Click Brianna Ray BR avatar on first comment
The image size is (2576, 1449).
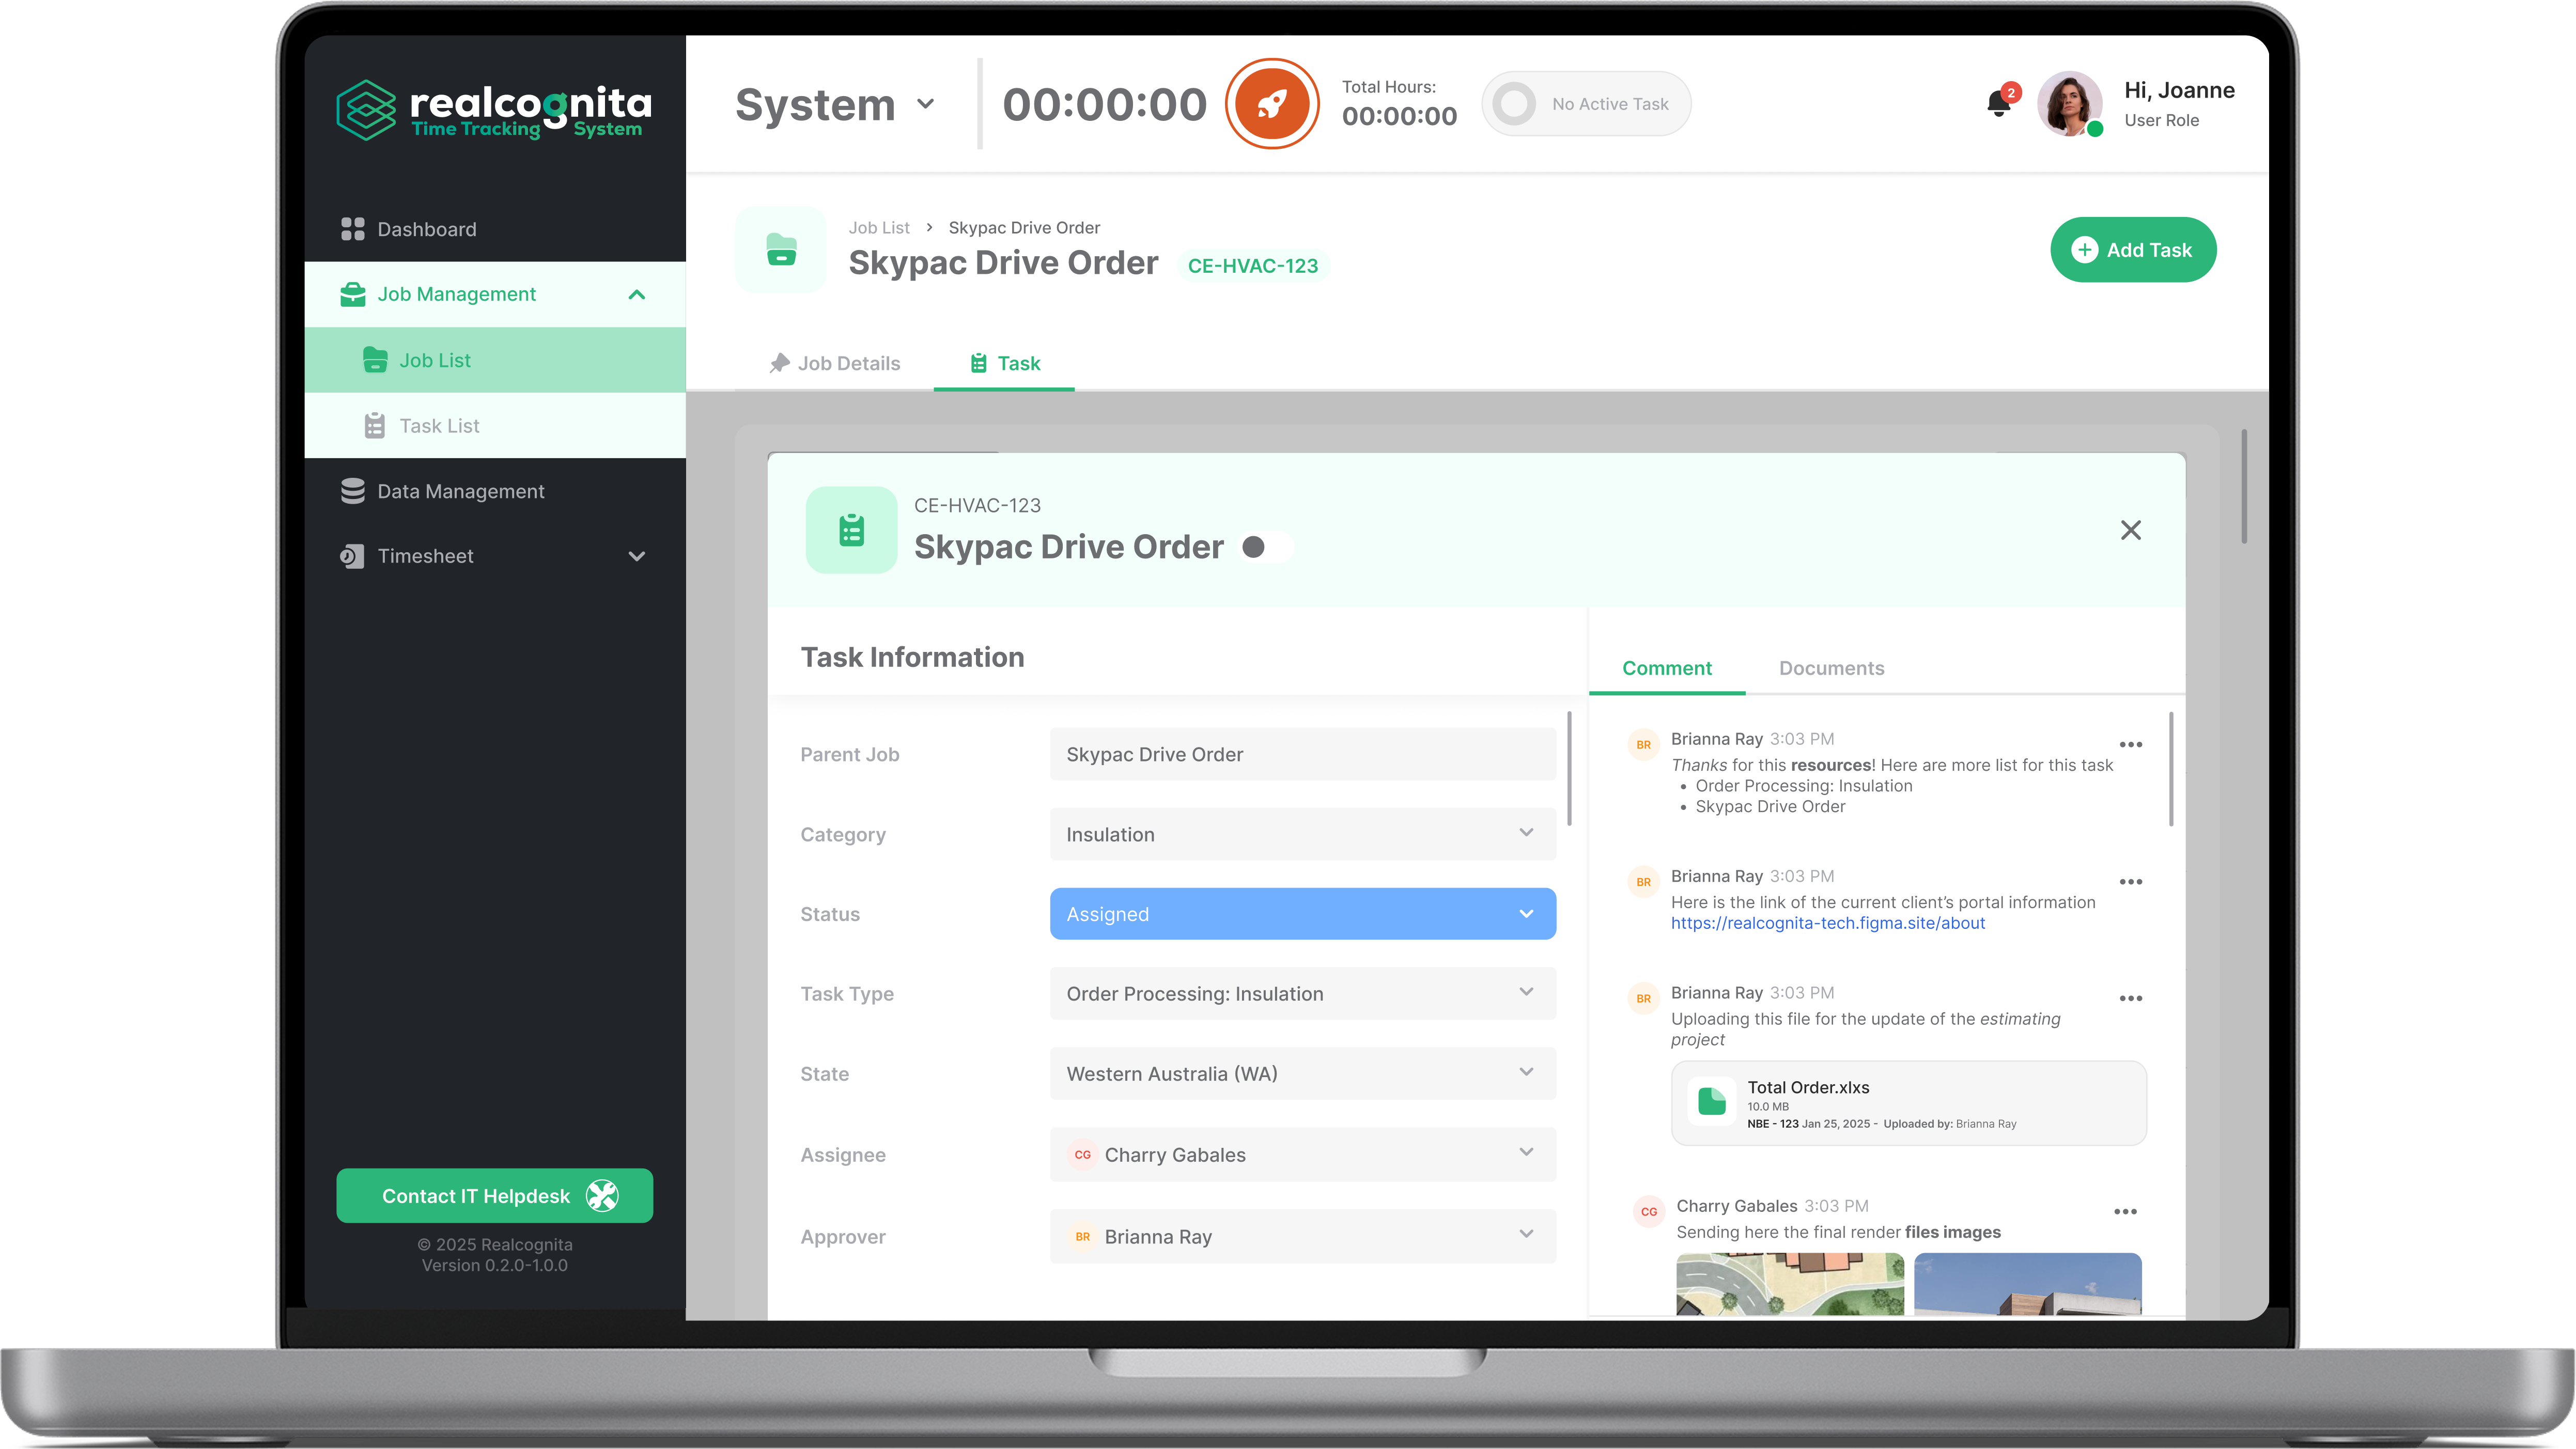(1643, 745)
